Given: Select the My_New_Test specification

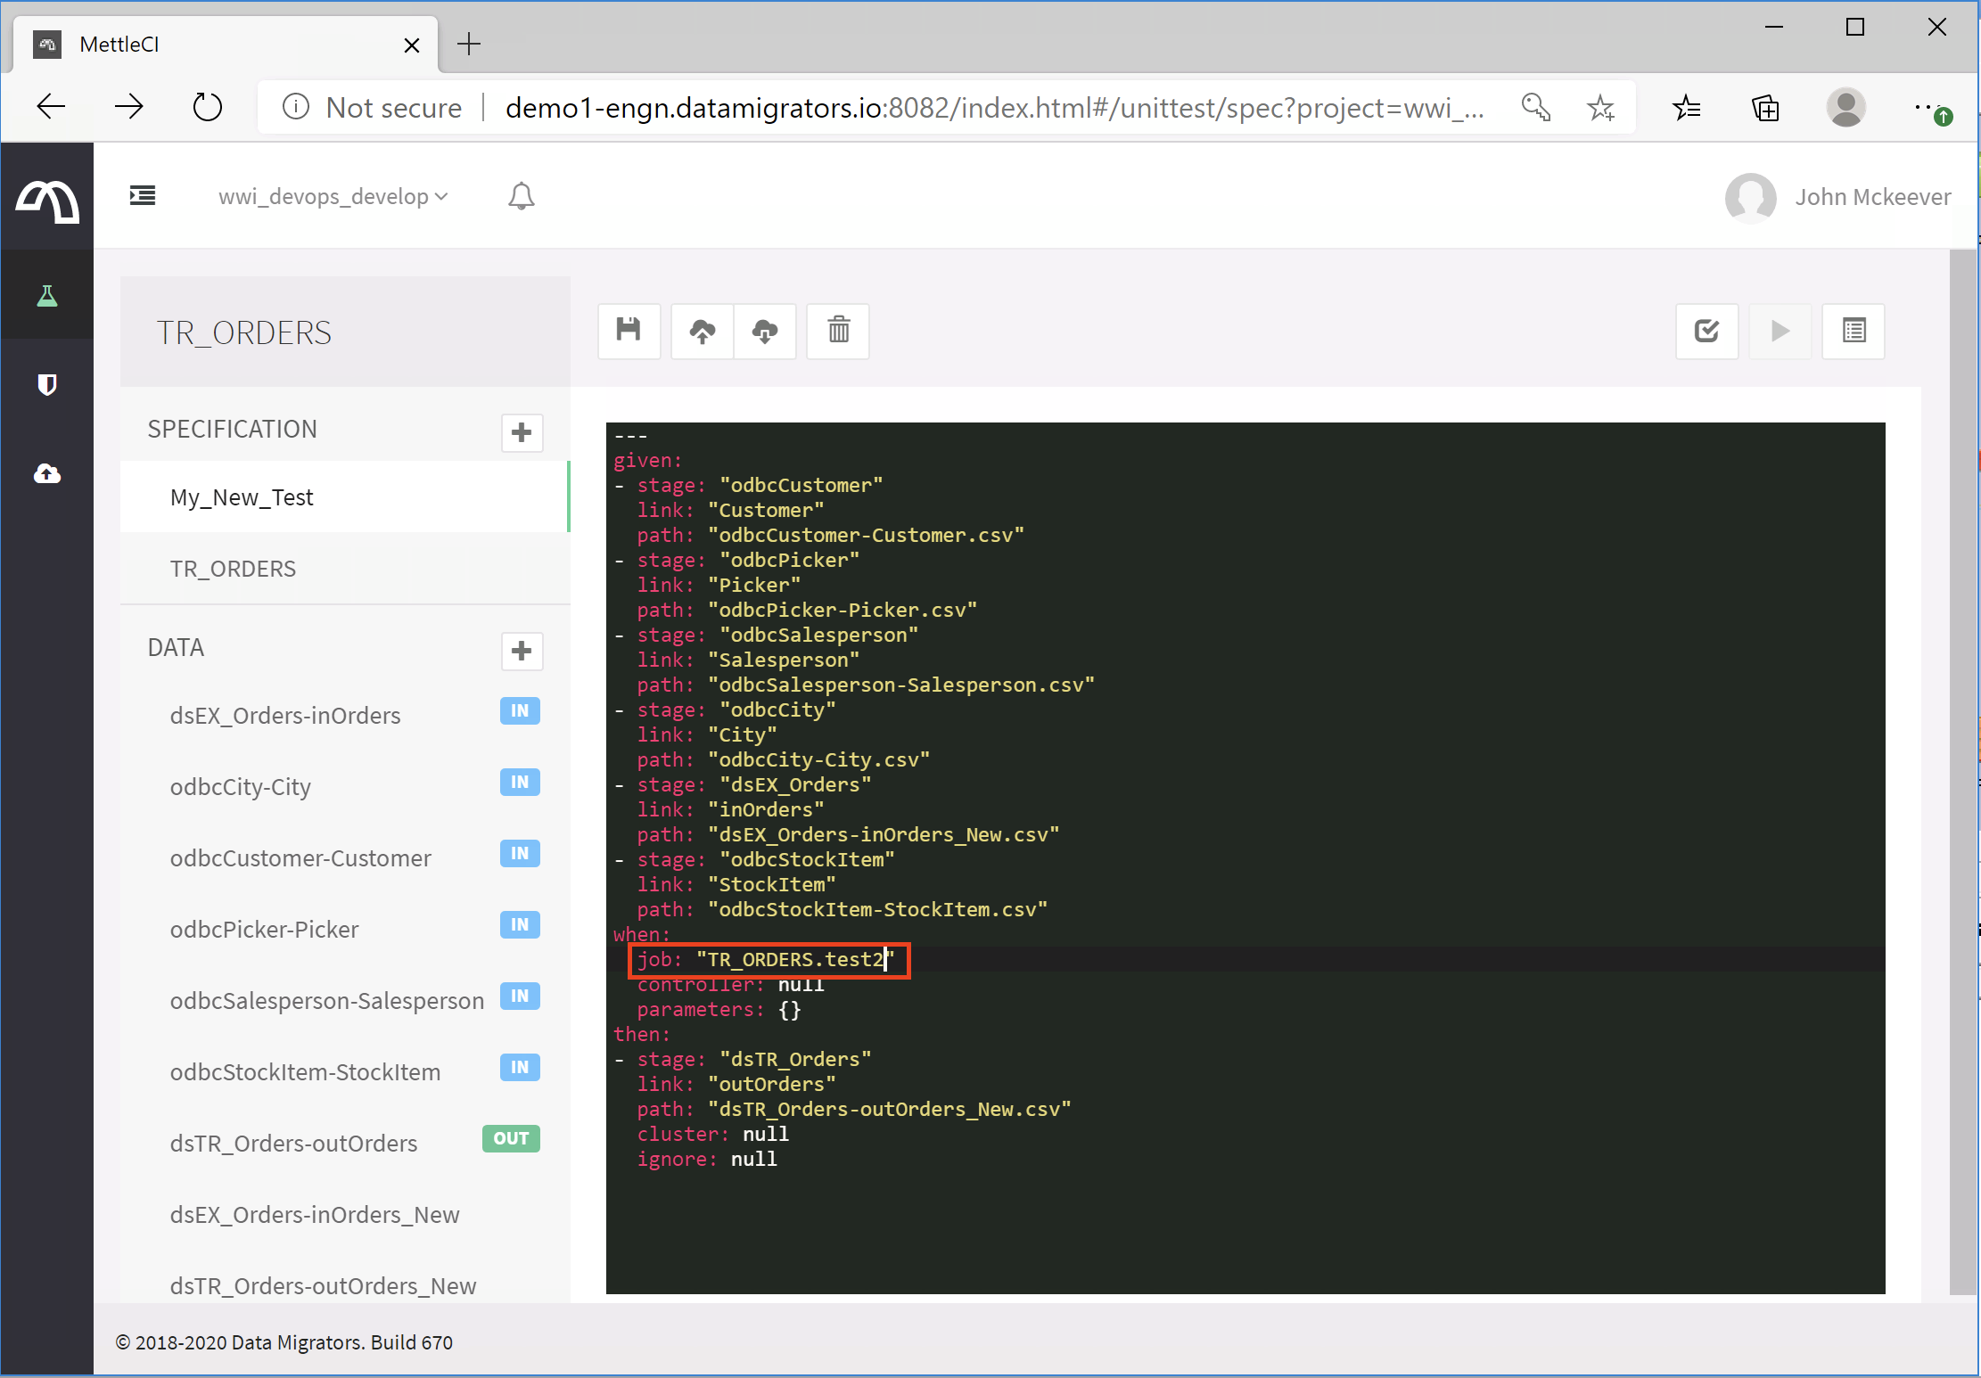Looking at the screenshot, I should (x=242, y=497).
